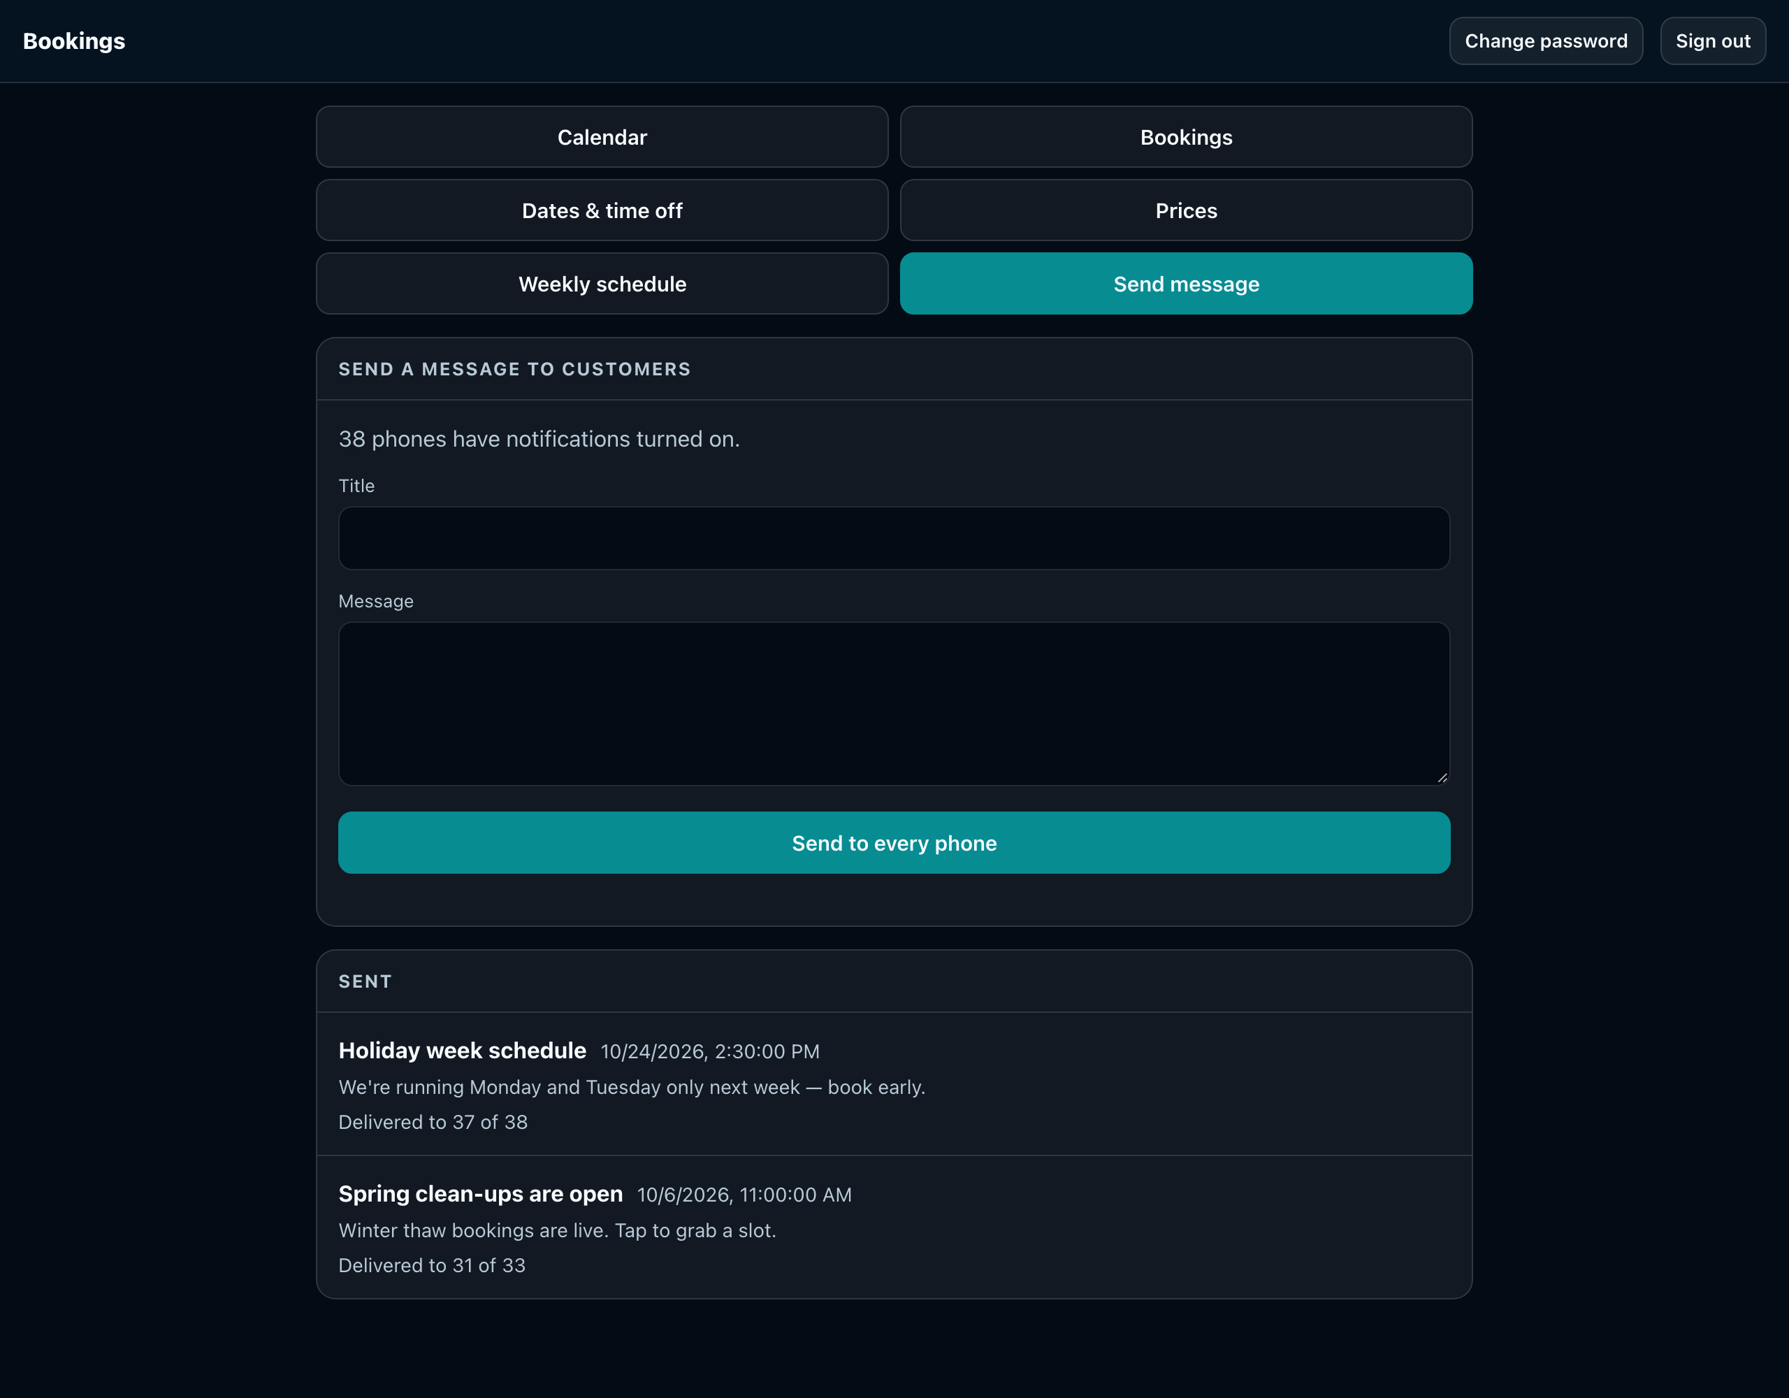Screen dimensions: 1789x1398
Task: Select the Weekly schedule tab
Action: (602, 284)
